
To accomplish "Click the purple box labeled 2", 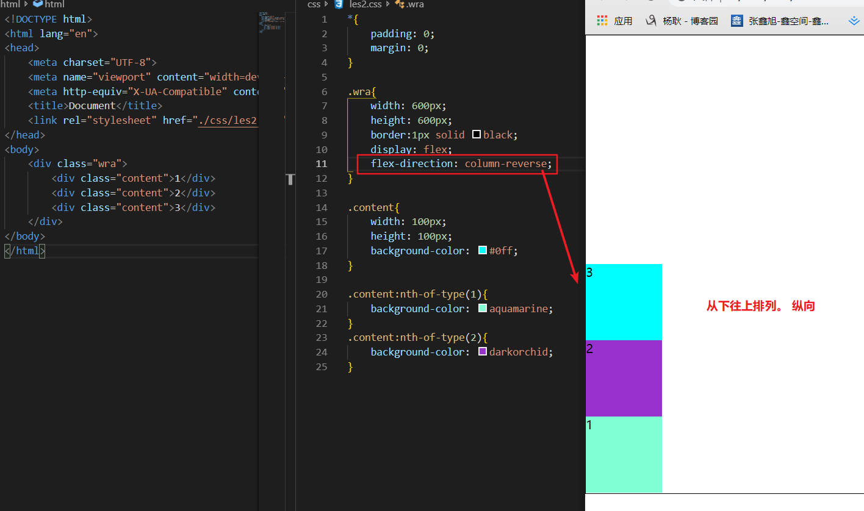I will (x=624, y=378).
